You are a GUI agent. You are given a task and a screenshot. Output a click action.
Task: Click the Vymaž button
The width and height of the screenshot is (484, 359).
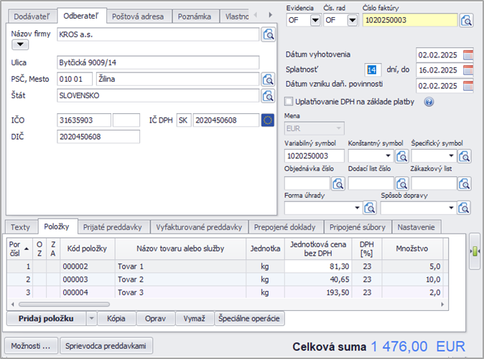(195, 318)
